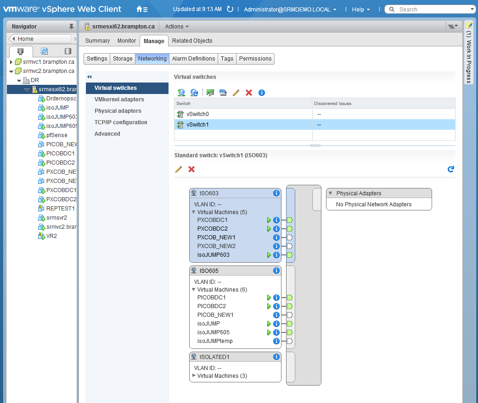The height and width of the screenshot is (403, 478).
Task: Show info for PXCOB_NEW2 virtual machine
Action: (276, 246)
